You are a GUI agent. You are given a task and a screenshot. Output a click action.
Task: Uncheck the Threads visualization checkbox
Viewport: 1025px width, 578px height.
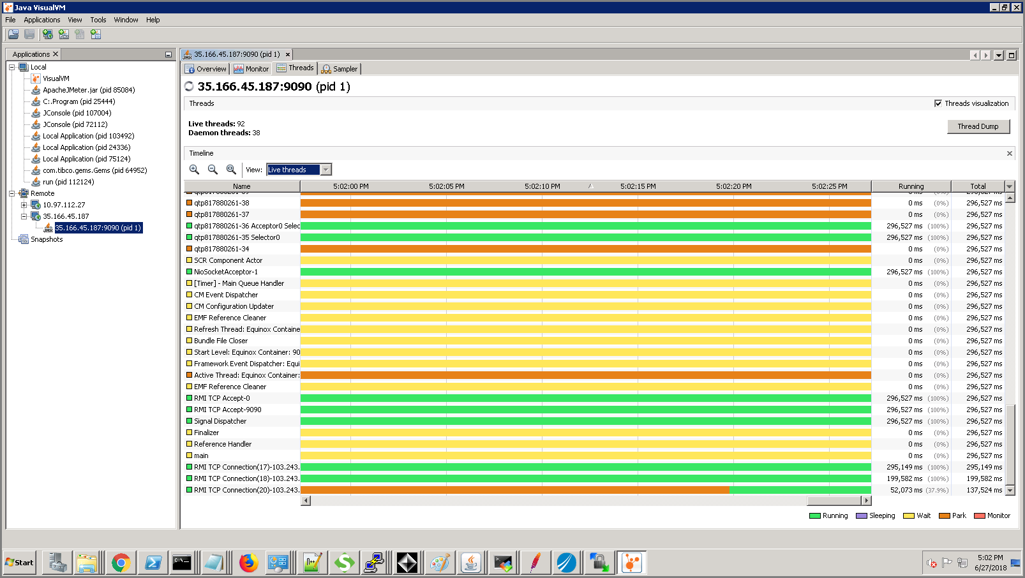pyautogui.click(x=938, y=103)
